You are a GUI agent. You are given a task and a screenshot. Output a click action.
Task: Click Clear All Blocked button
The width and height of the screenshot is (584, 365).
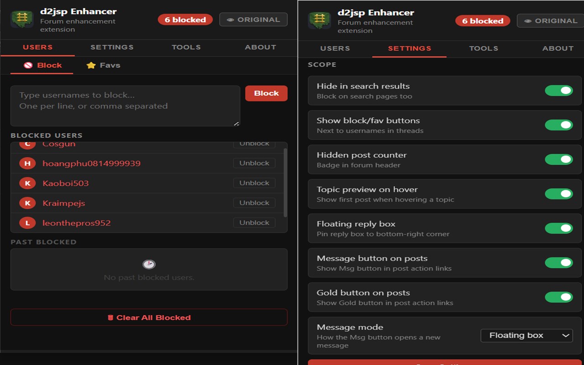pyautogui.click(x=149, y=318)
